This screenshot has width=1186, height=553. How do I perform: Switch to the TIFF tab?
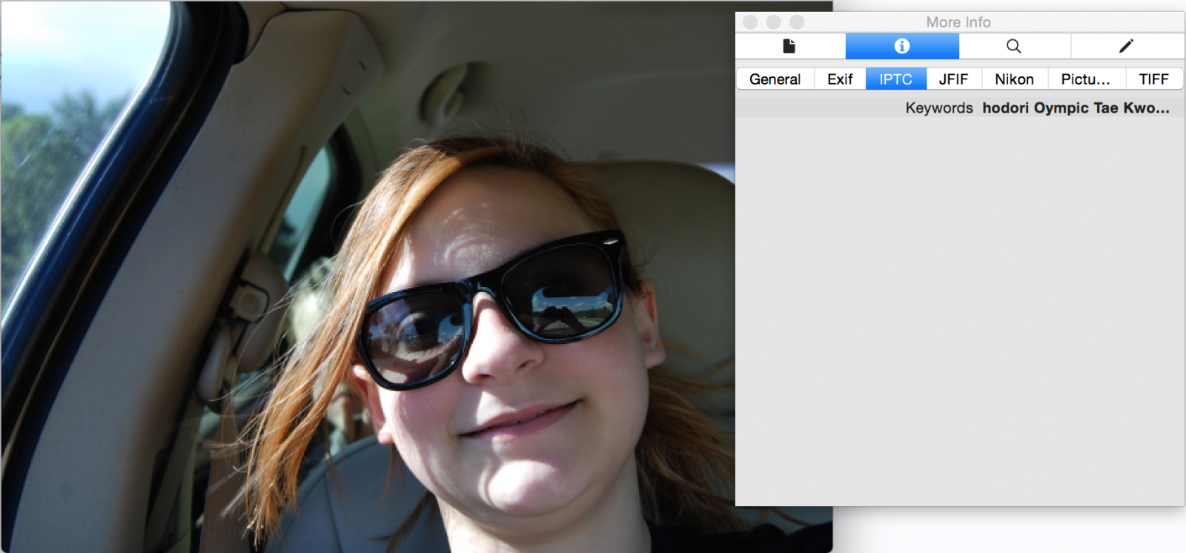1153,79
